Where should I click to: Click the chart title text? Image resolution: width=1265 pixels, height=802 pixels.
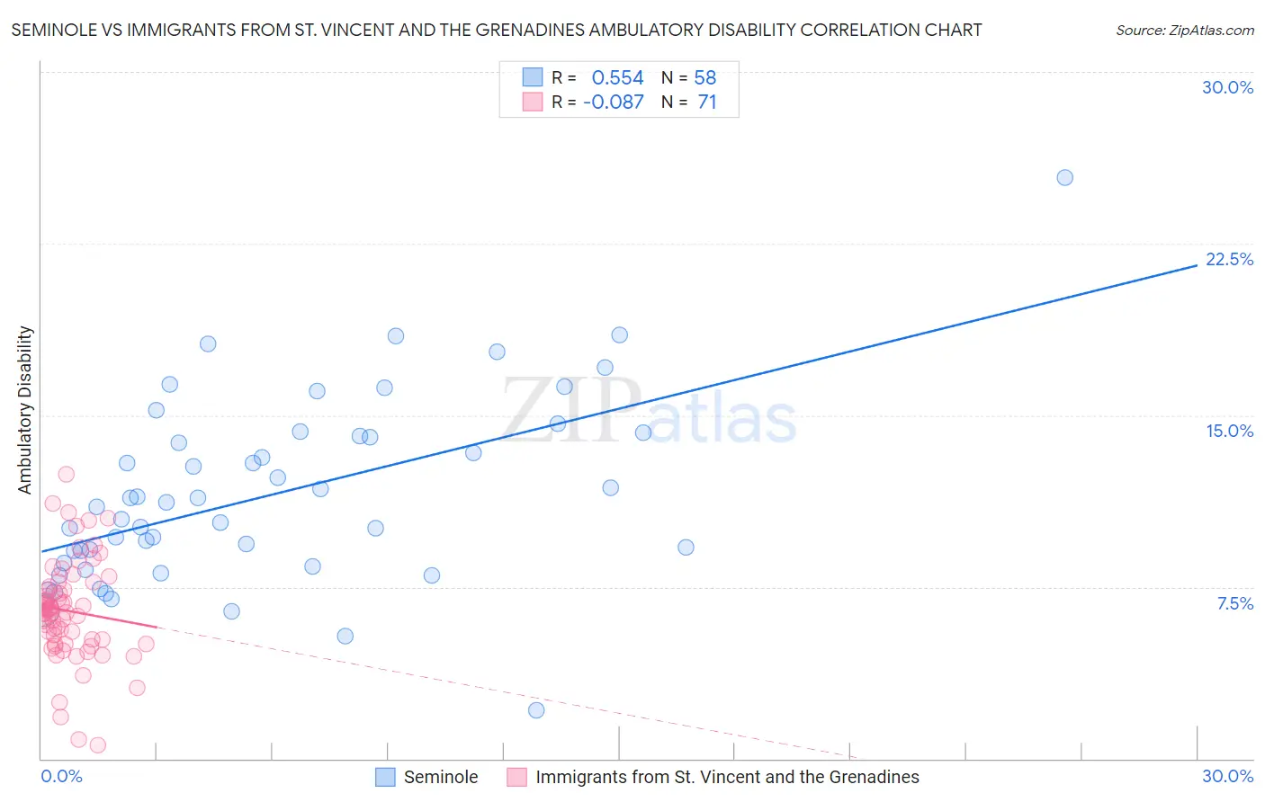click(497, 30)
